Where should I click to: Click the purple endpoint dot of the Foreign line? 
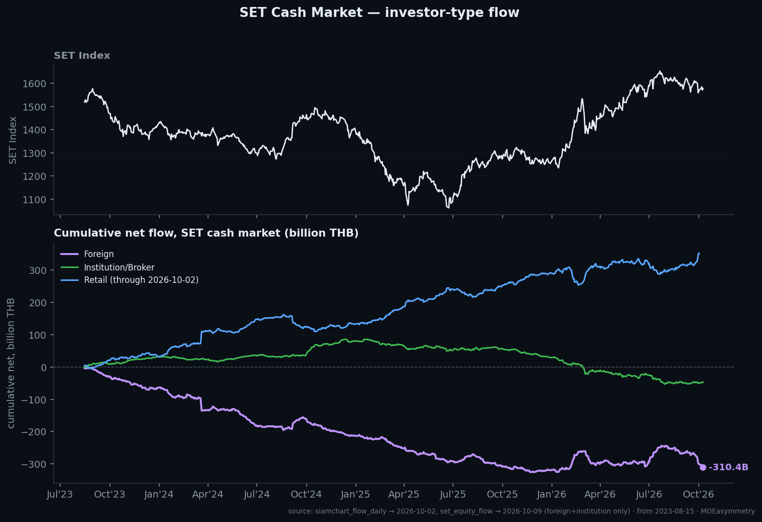pyautogui.click(x=703, y=467)
